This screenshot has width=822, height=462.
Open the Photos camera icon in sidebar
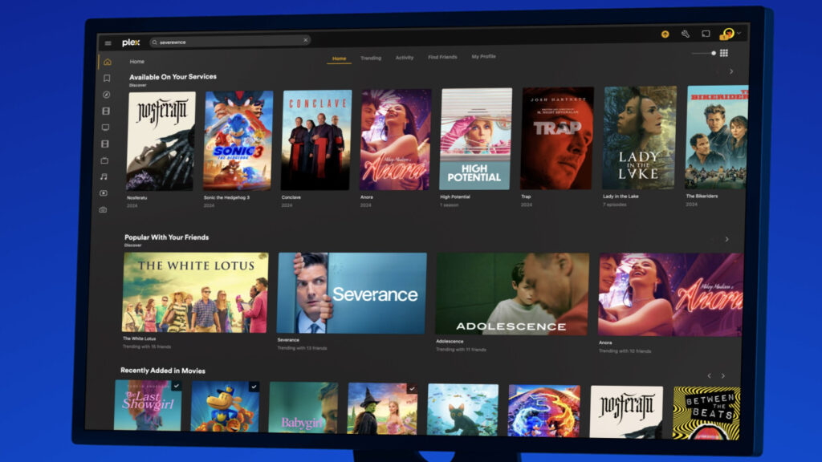pos(103,209)
